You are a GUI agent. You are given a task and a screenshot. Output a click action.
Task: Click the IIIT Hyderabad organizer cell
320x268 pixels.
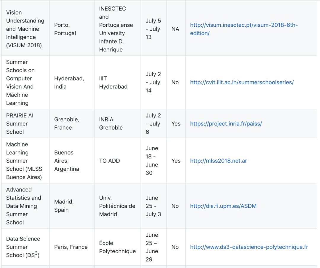click(113, 83)
